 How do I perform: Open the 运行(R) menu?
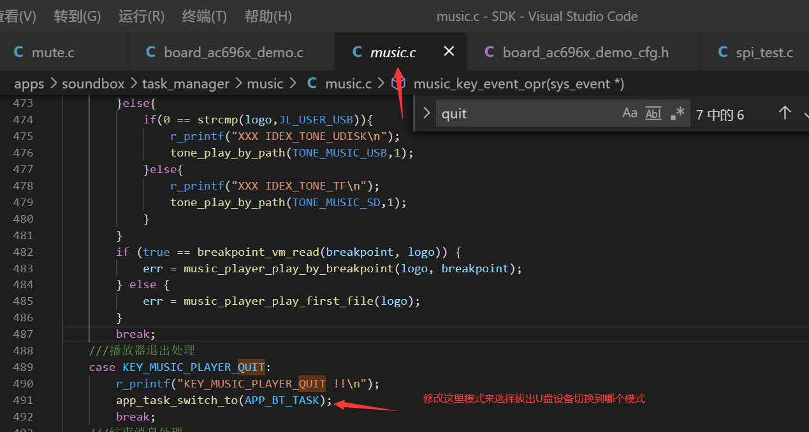pyautogui.click(x=142, y=17)
